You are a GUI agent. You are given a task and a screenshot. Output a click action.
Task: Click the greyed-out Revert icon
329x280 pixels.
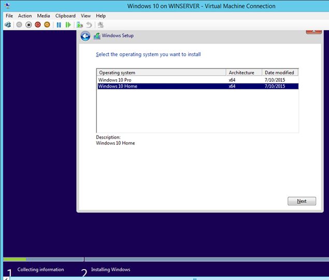tap(89, 25)
